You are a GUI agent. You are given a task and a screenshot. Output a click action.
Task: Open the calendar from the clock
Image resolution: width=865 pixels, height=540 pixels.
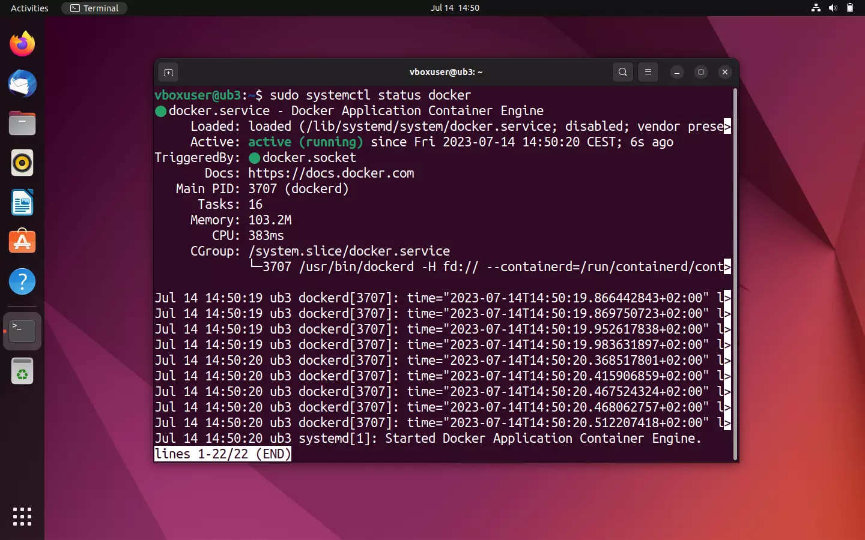point(455,8)
